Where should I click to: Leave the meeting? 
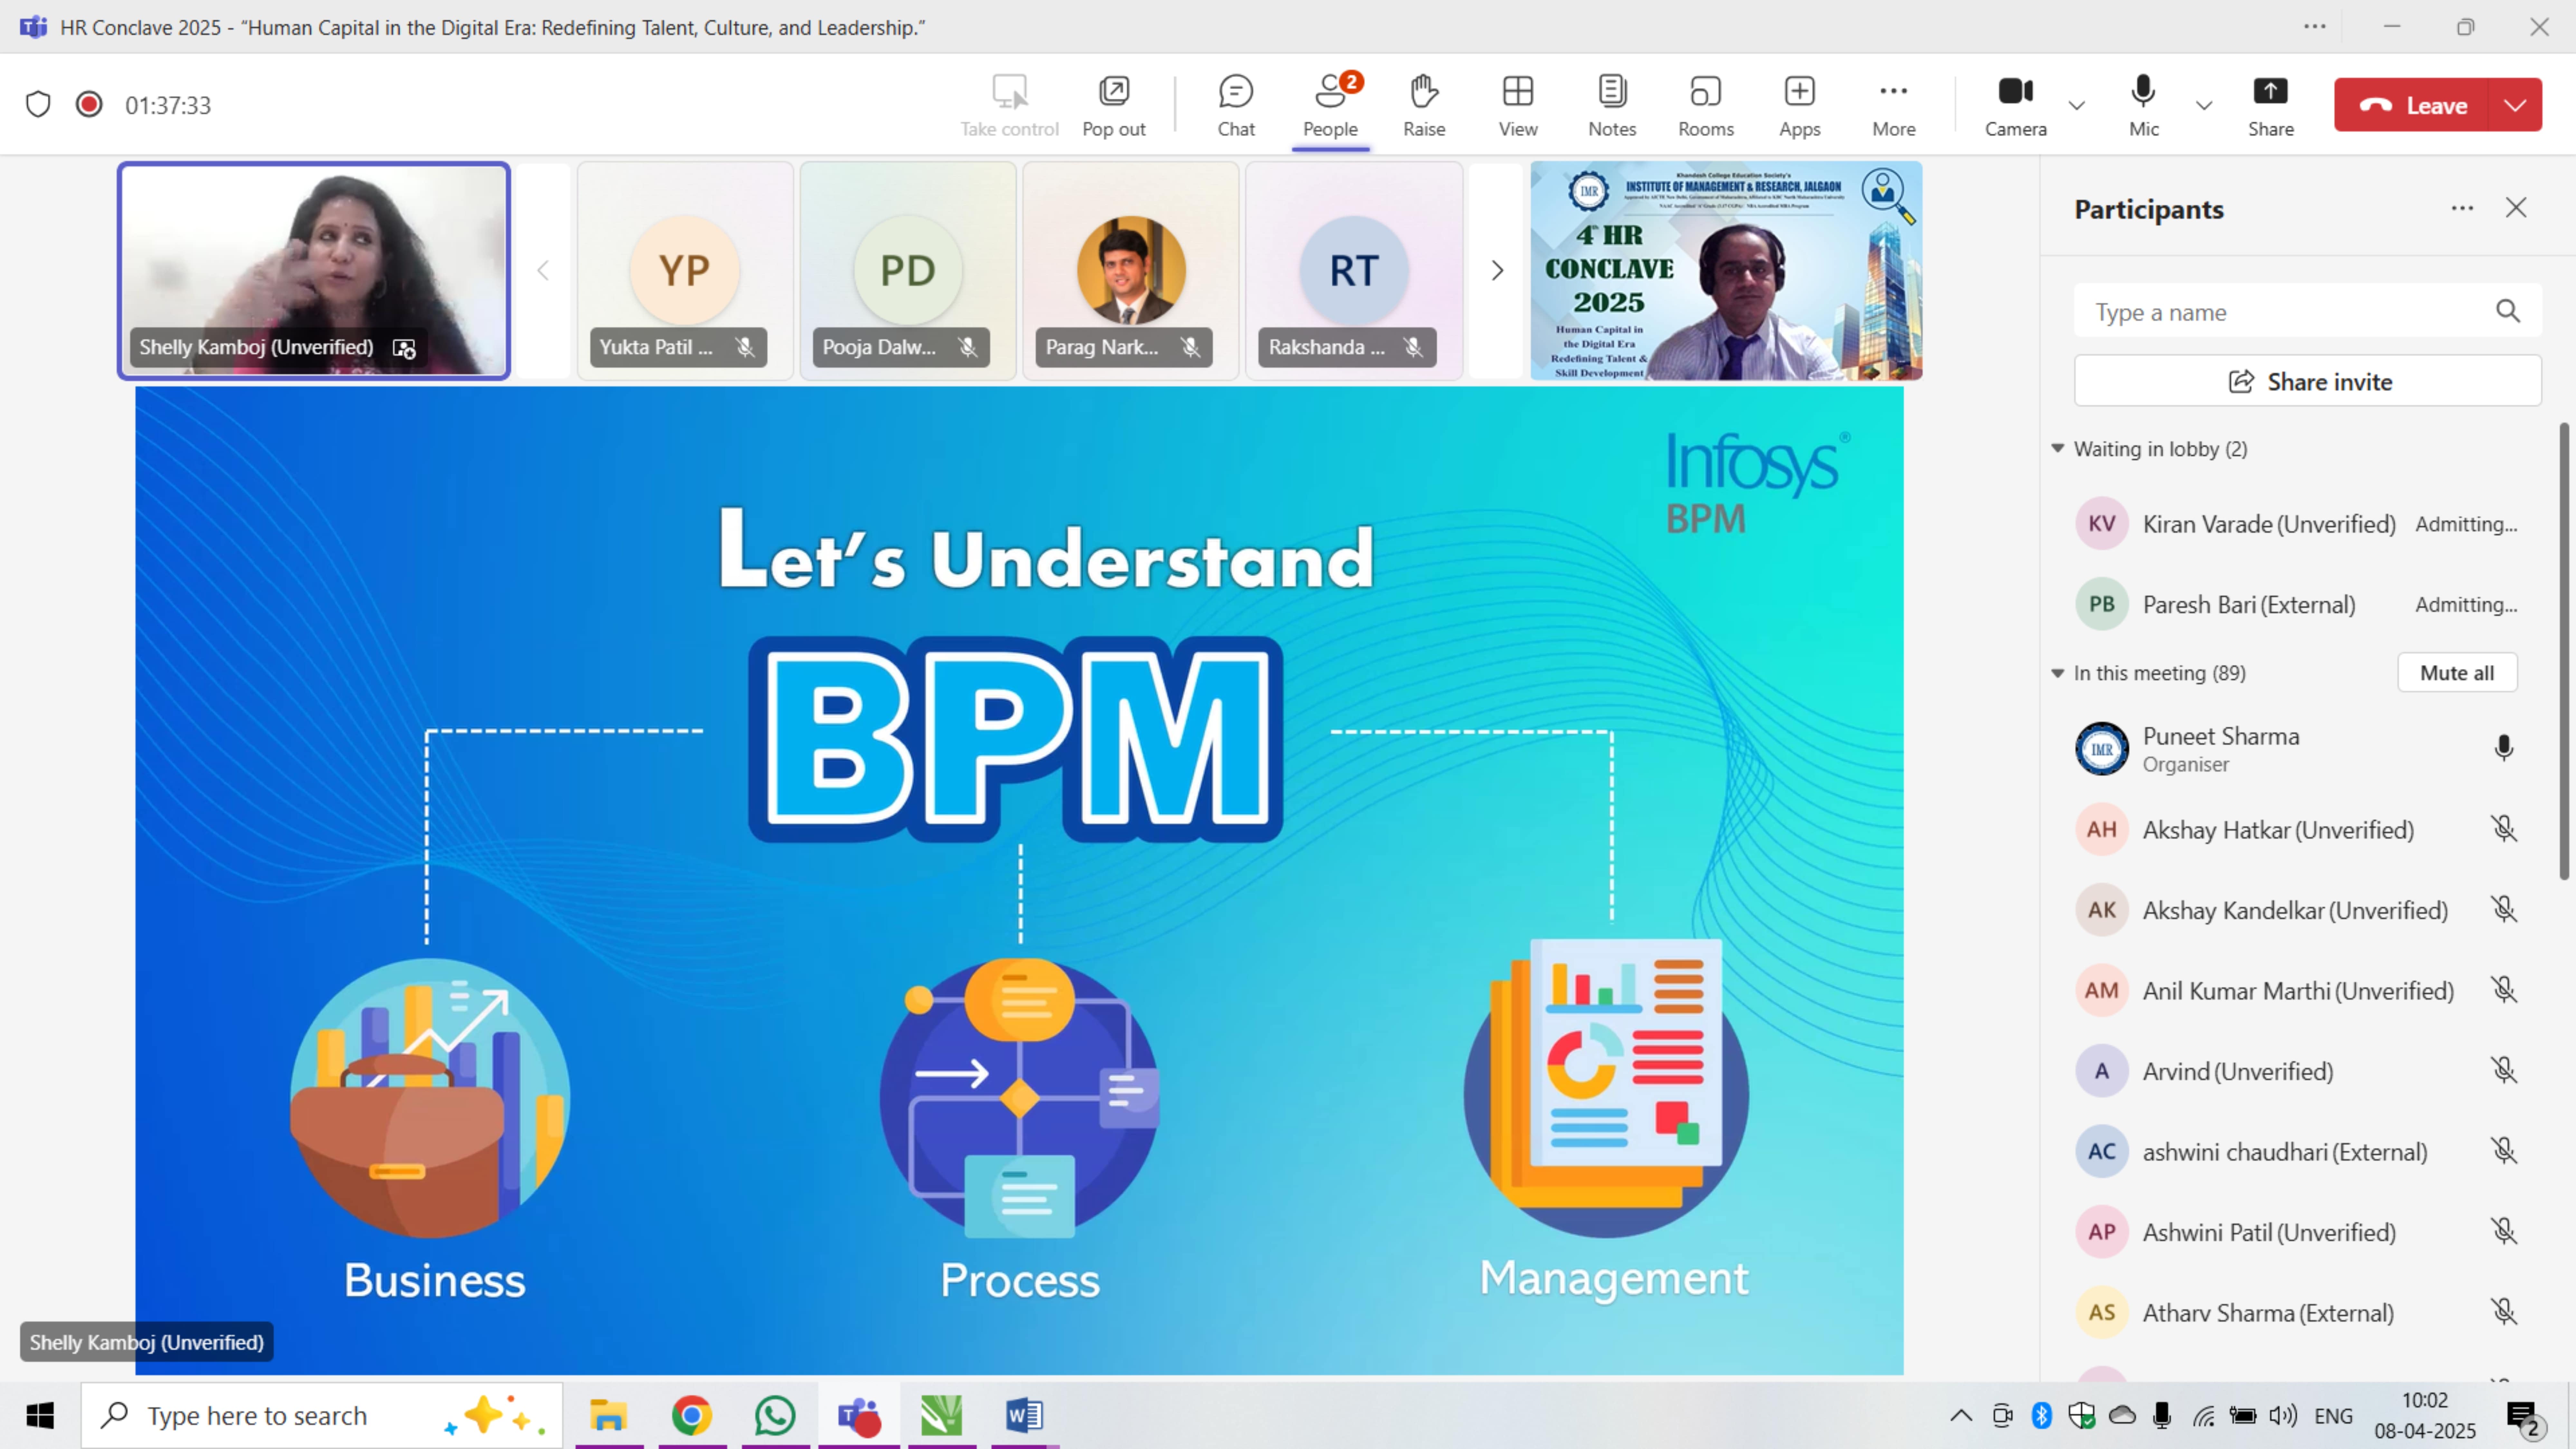click(2412, 105)
